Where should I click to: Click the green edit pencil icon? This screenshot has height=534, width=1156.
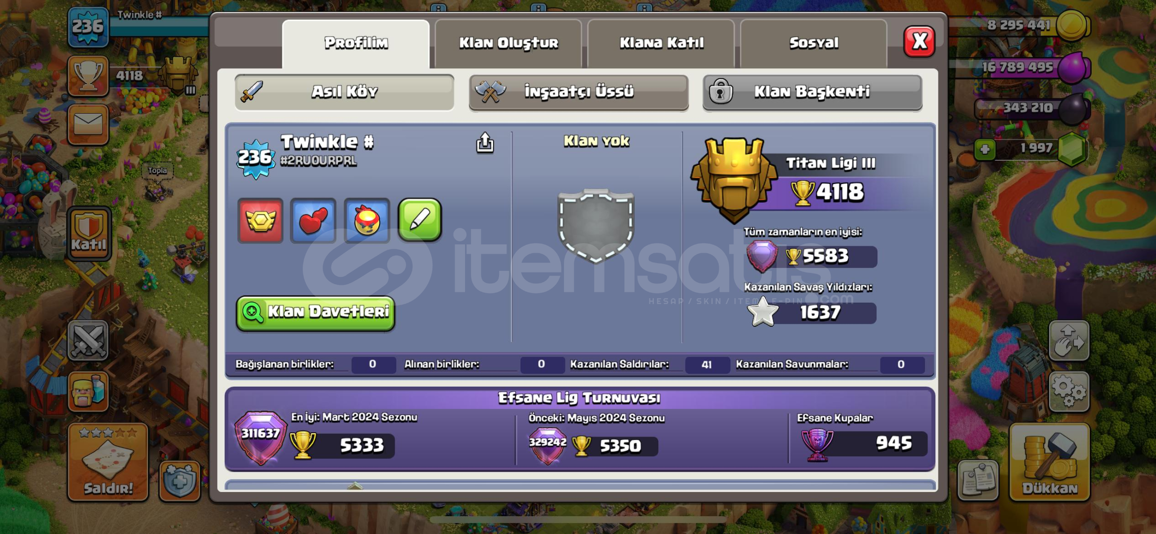(419, 221)
